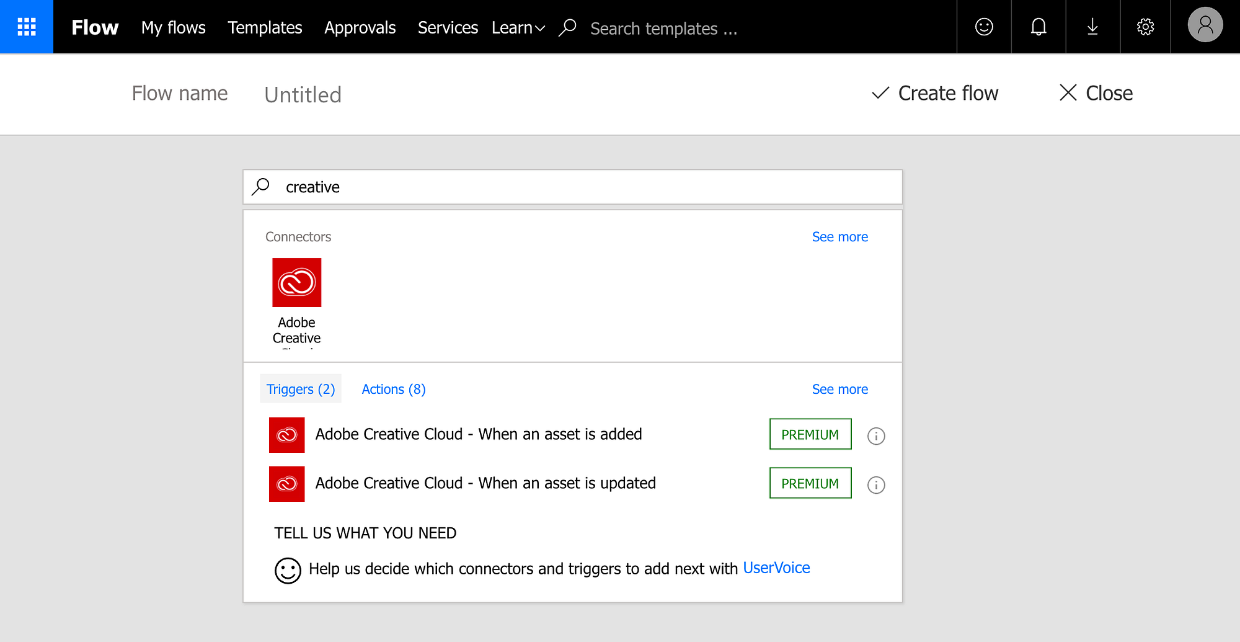Expand the Learn dropdown menu

click(518, 28)
